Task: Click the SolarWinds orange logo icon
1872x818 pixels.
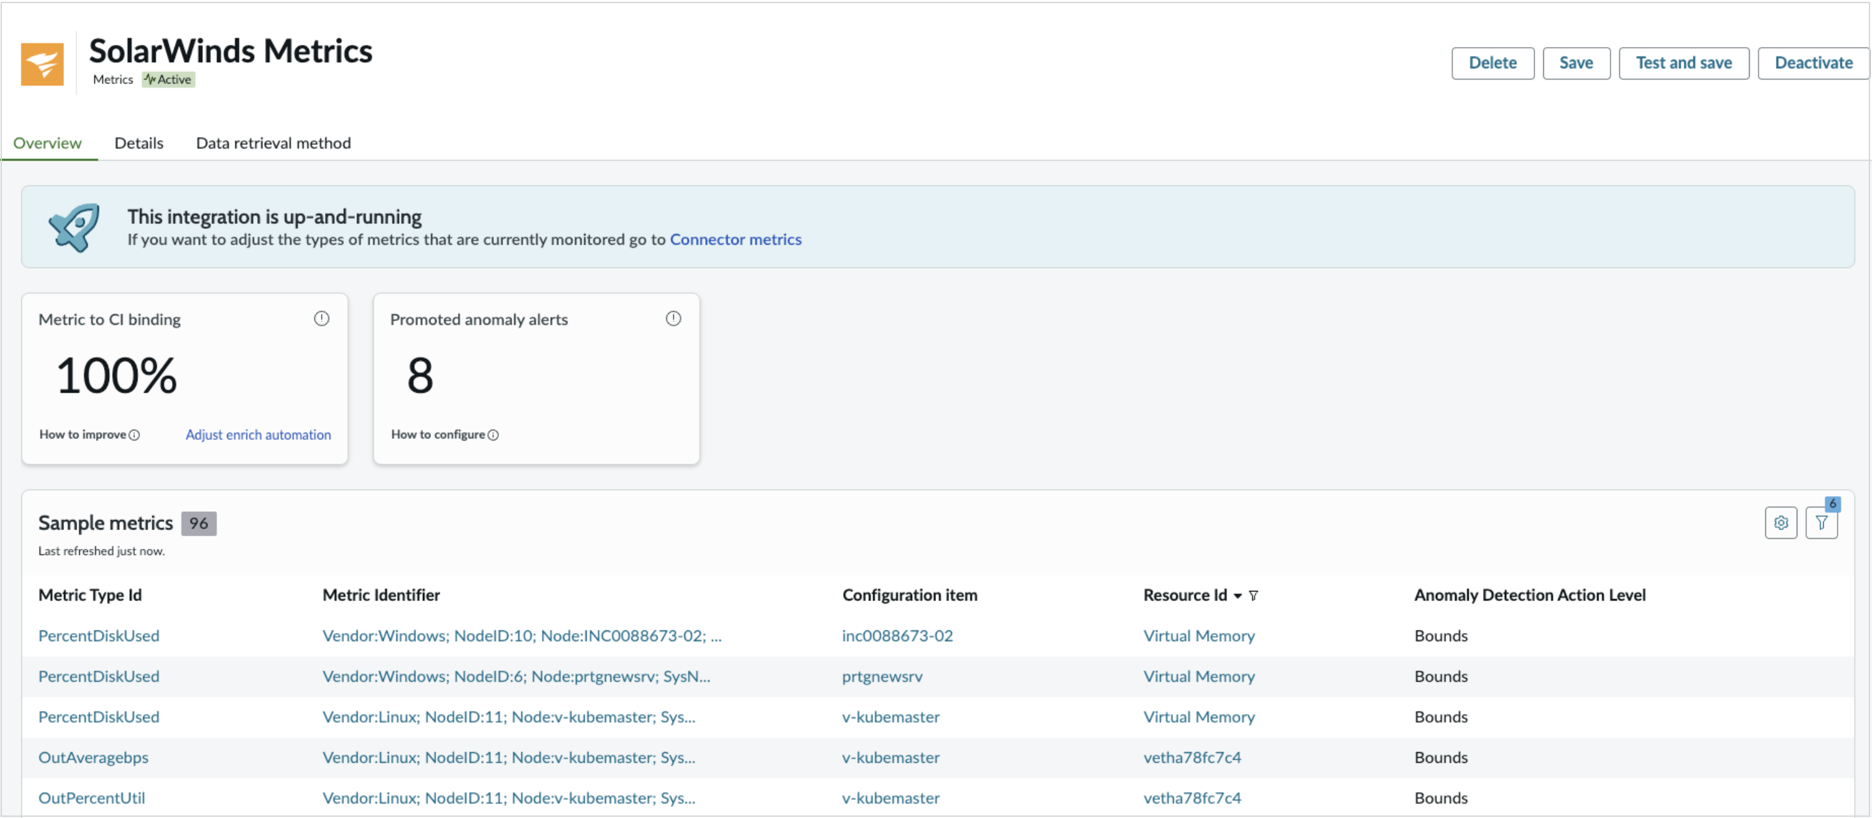Action: point(42,64)
